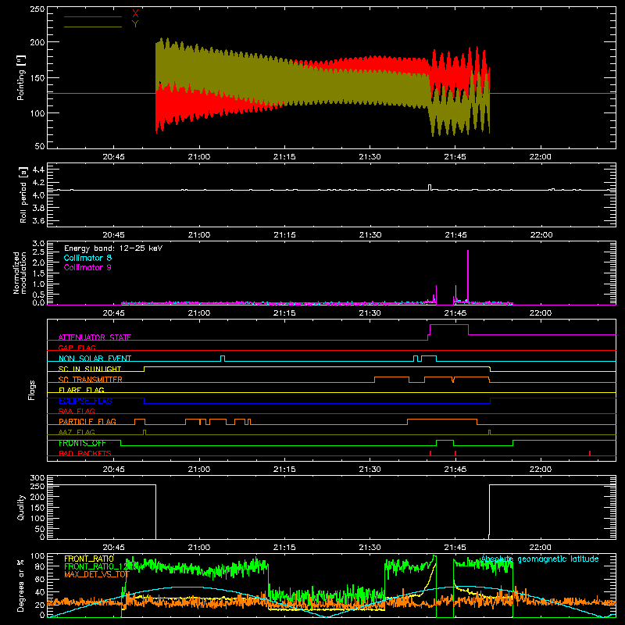Select the FLARE_FLAG label
This screenshot has height=625, width=625.
click(81, 390)
